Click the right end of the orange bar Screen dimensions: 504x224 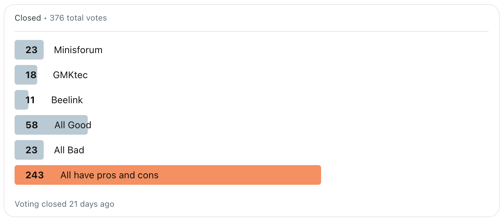[318, 175]
